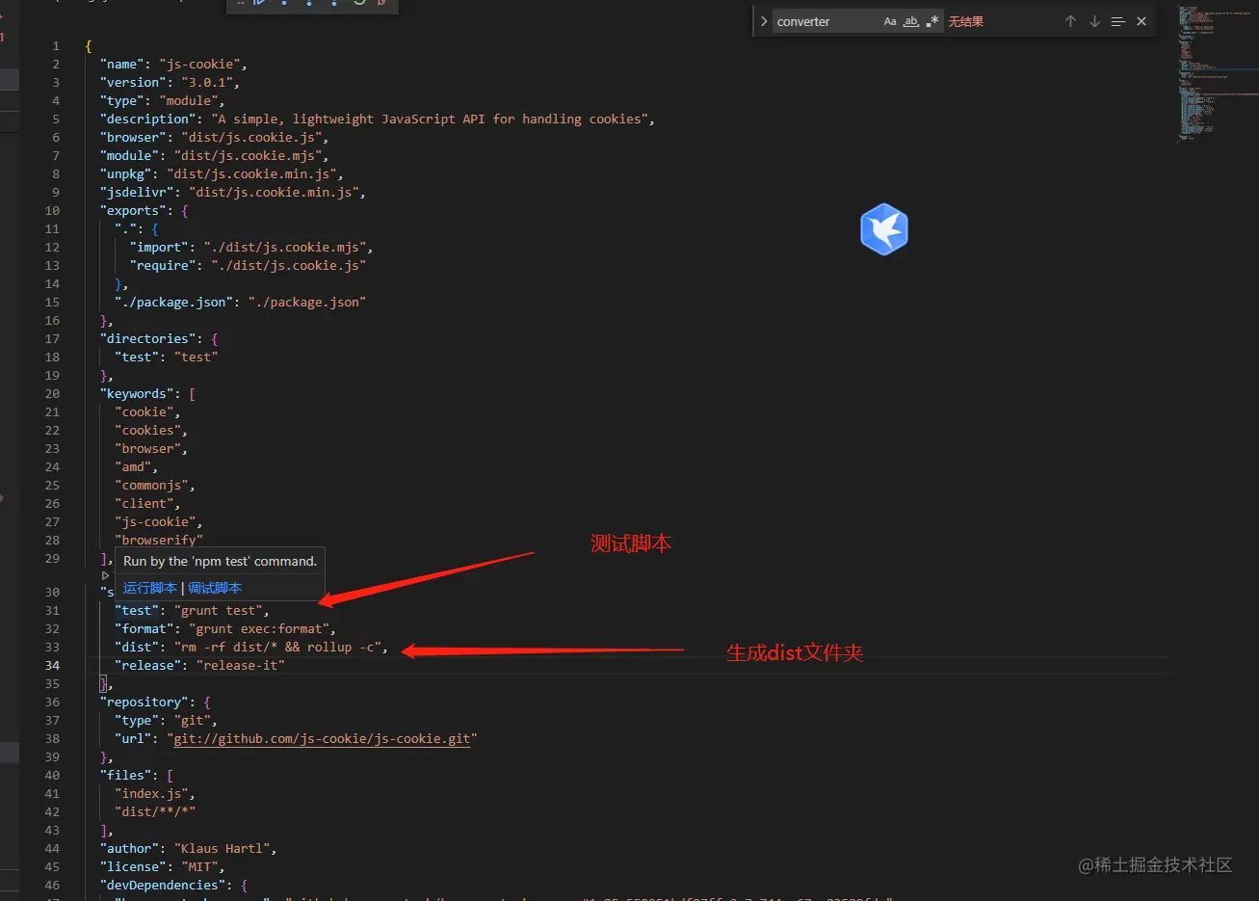Toggle Match Whole Word (ab) in find widget

pyautogui.click(x=911, y=21)
